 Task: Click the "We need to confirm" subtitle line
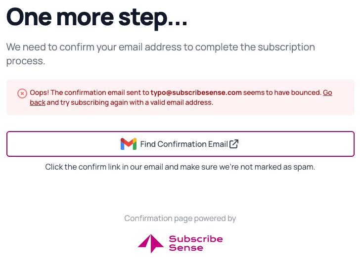[x=160, y=47]
